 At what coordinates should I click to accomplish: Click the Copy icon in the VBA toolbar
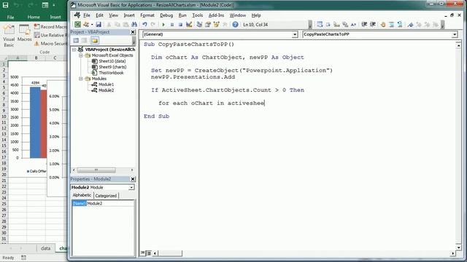117,25
